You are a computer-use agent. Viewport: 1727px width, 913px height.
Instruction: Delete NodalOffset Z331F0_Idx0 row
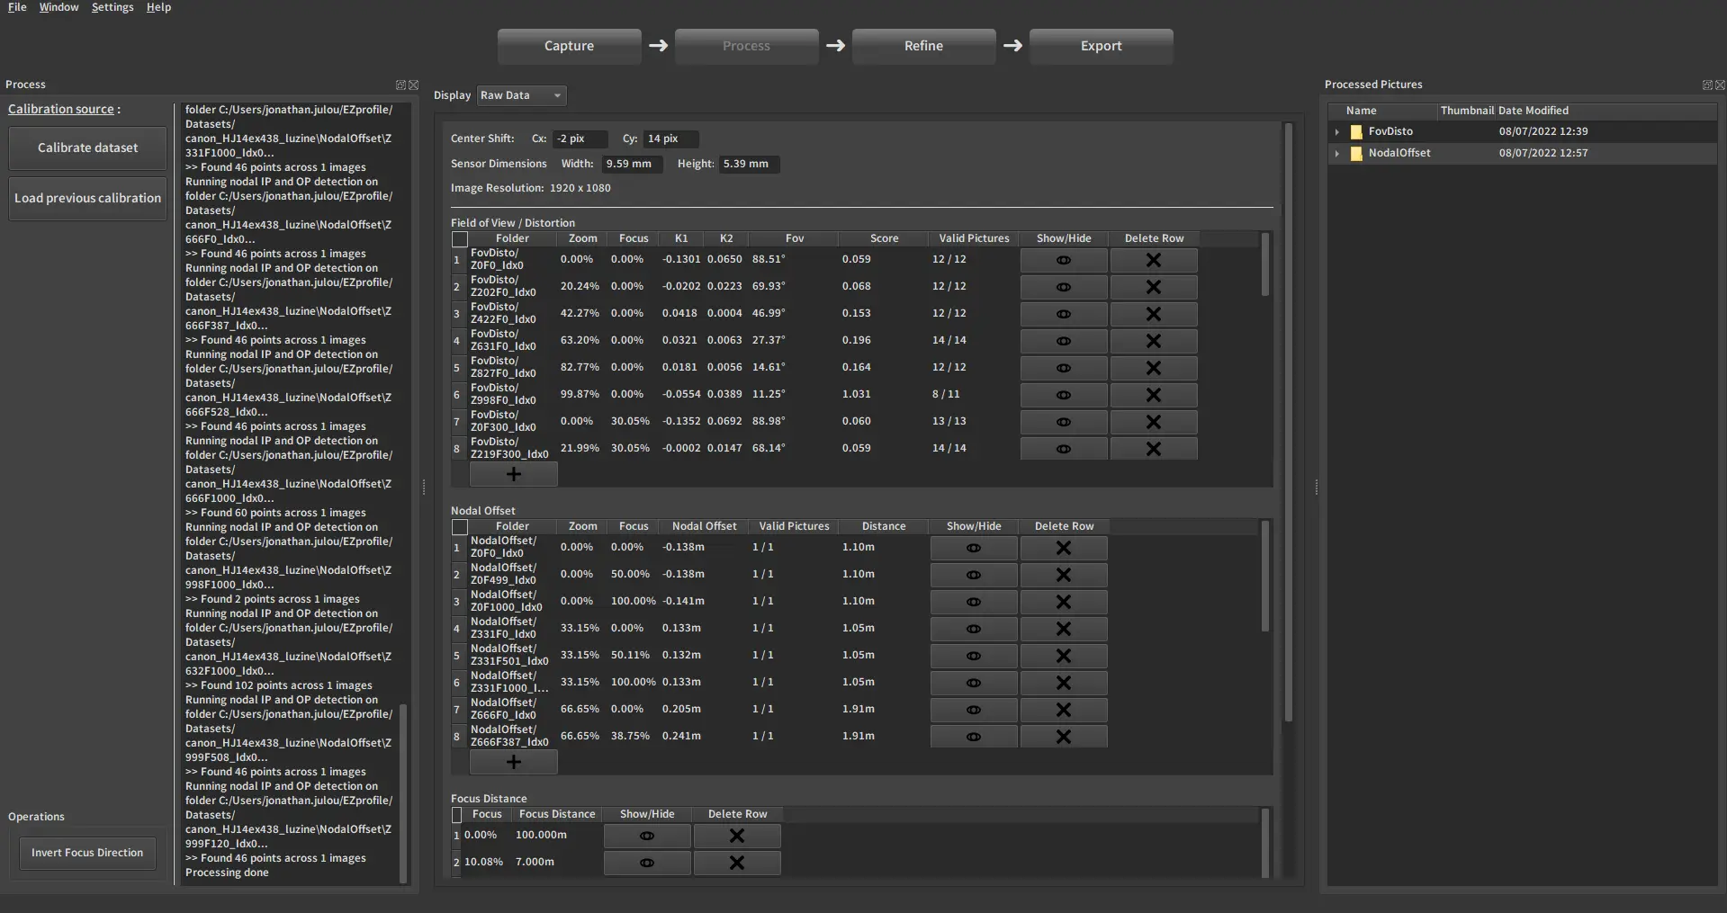tap(1063, 629)
